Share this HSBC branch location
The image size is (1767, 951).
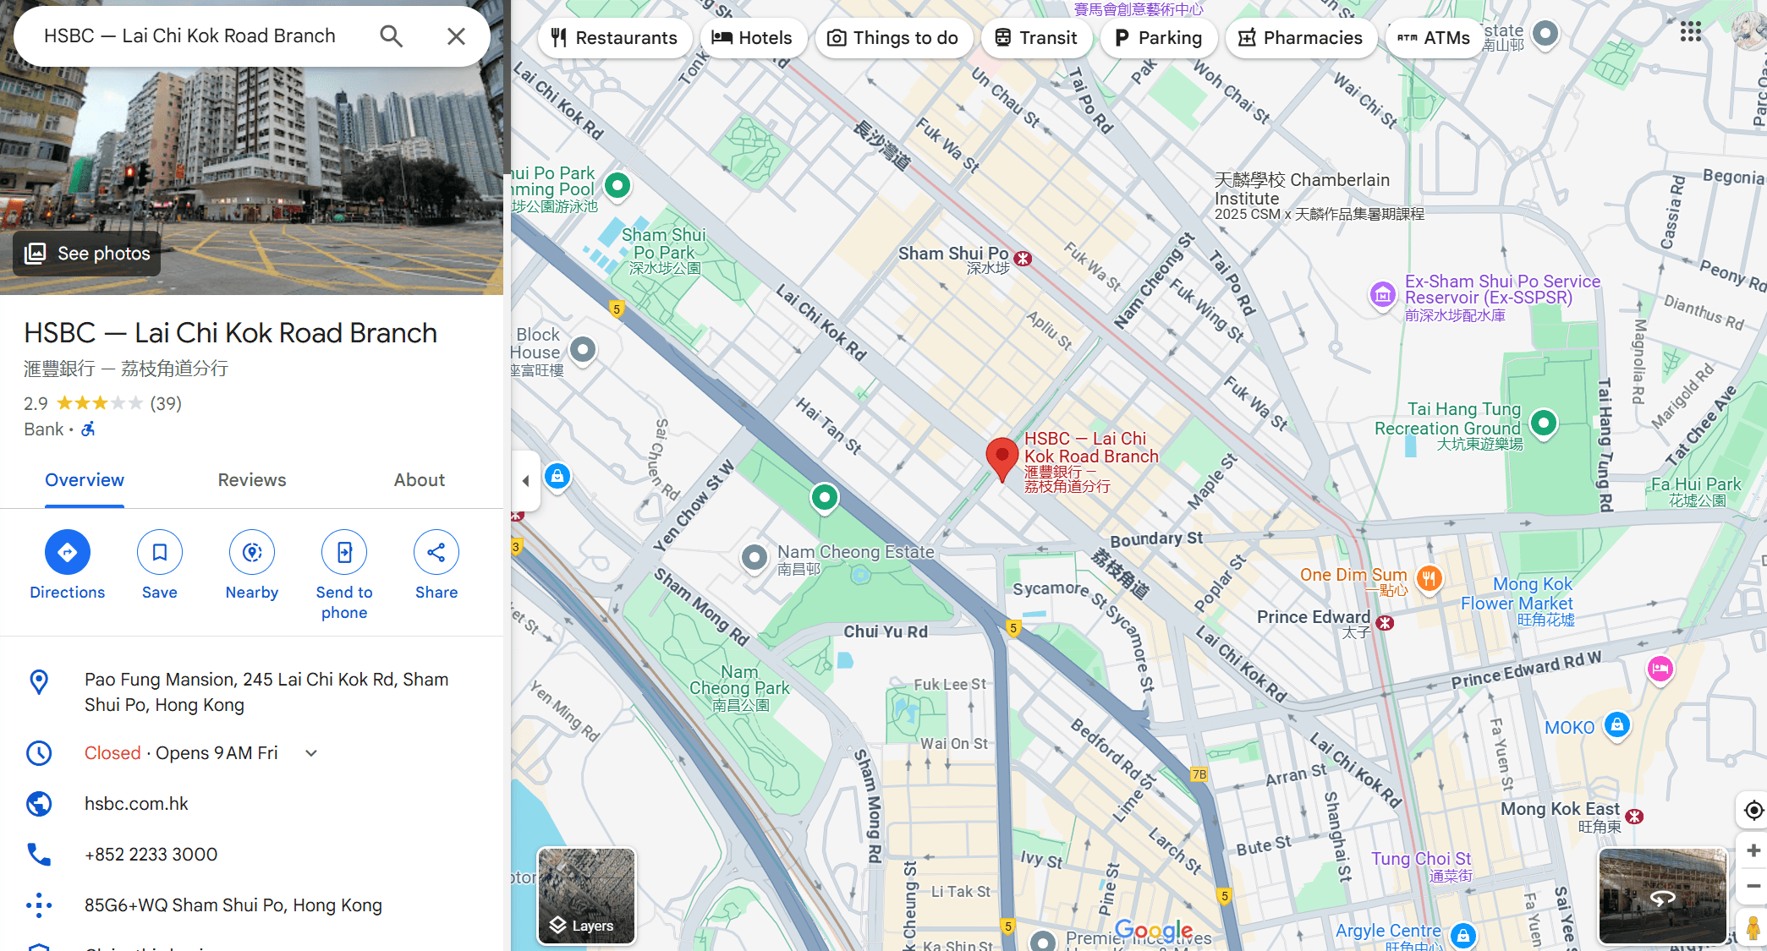(436, 552)
